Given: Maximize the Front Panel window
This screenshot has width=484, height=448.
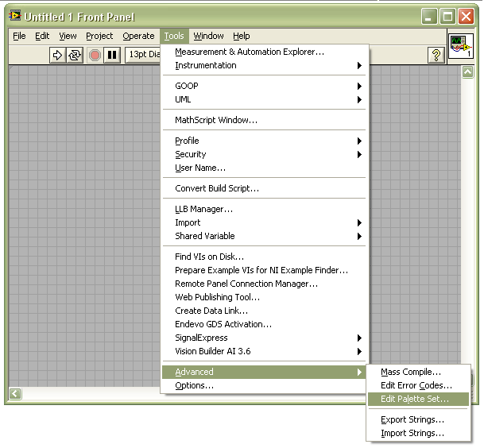Looking at the screenshot, I should (x=447, y=17).
